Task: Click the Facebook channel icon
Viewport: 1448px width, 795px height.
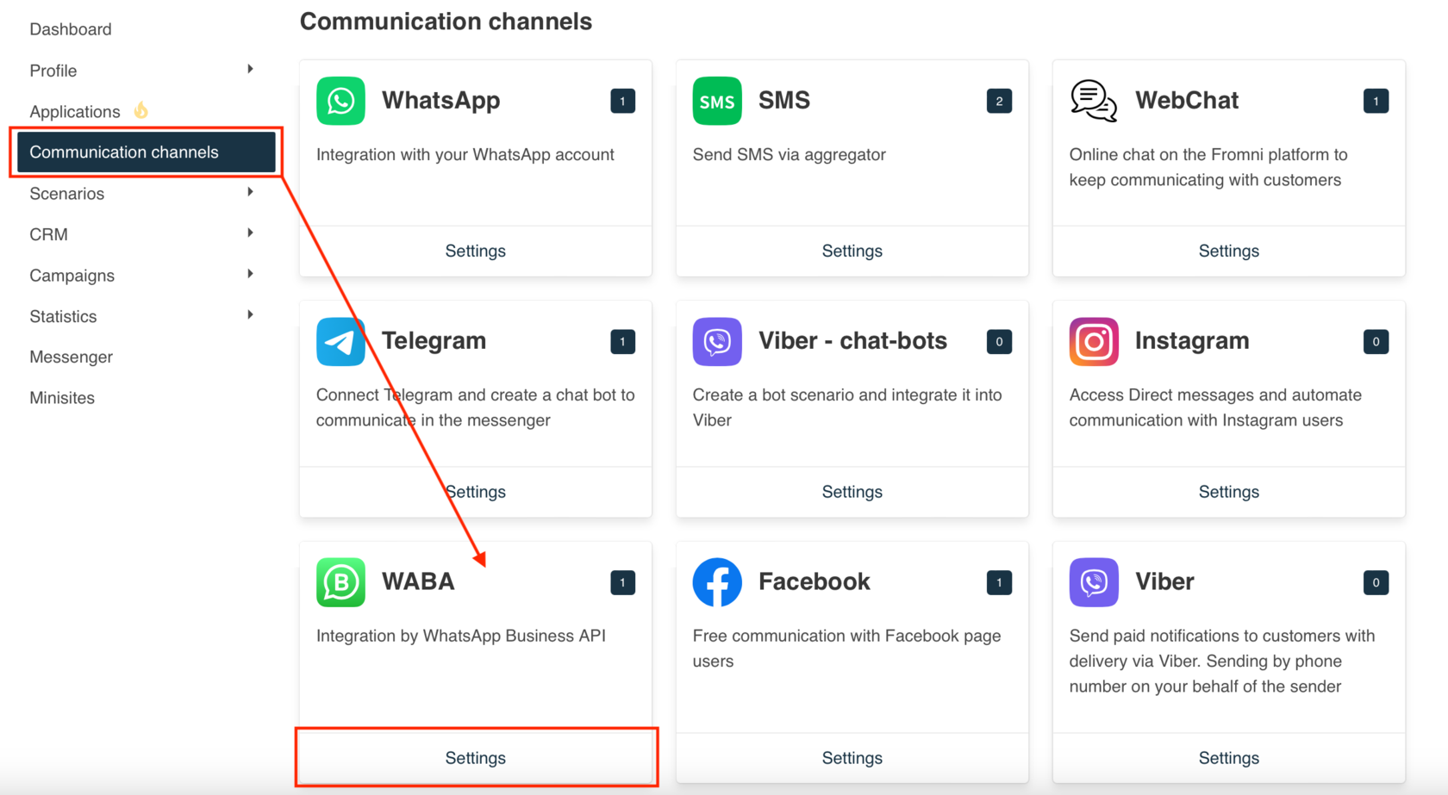Action: [x=716, y=582]
